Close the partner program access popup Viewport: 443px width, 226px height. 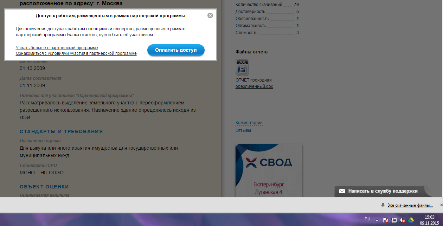tap(210, 15)
